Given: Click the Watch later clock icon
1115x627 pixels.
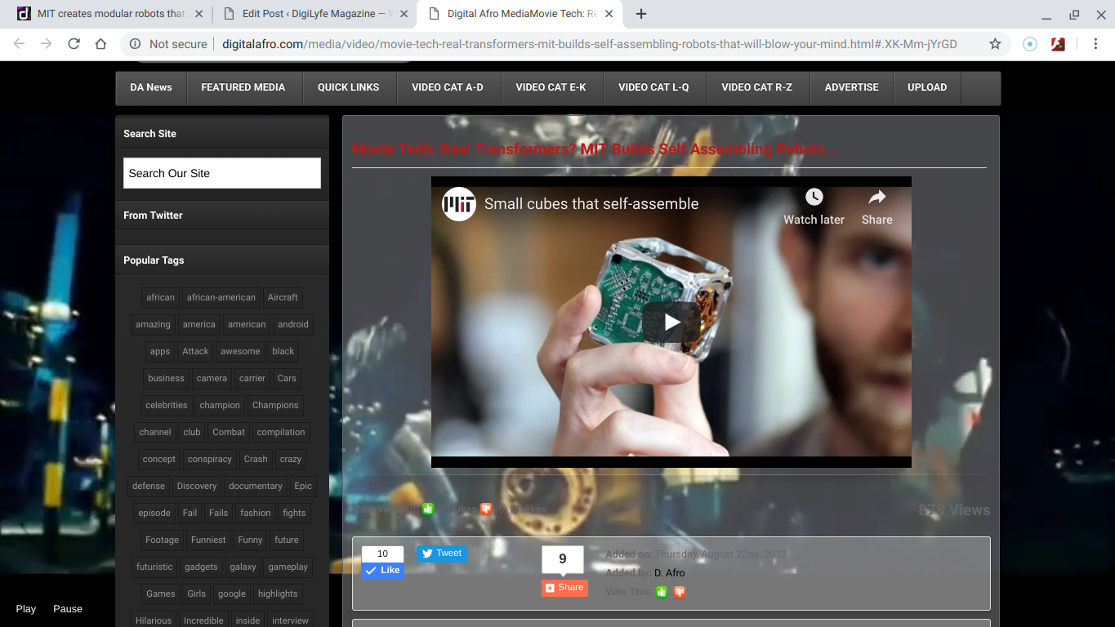Looking at the screenshot, I should (814, 197).
